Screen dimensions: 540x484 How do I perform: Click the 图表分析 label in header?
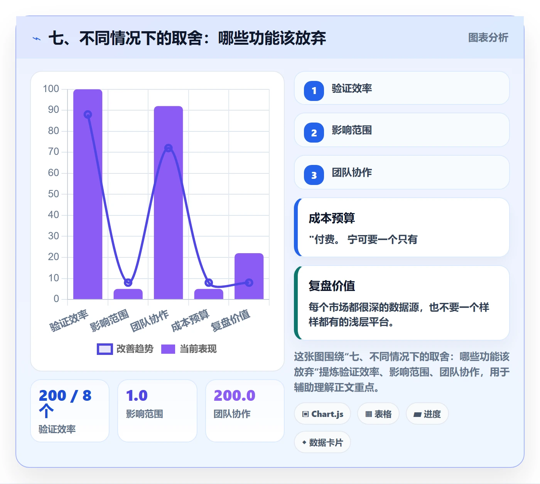(488, 38)
